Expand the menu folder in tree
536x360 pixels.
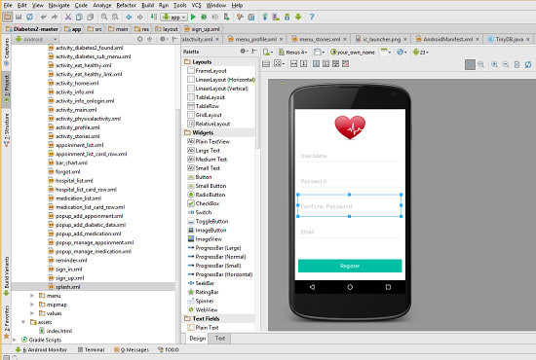32,296
